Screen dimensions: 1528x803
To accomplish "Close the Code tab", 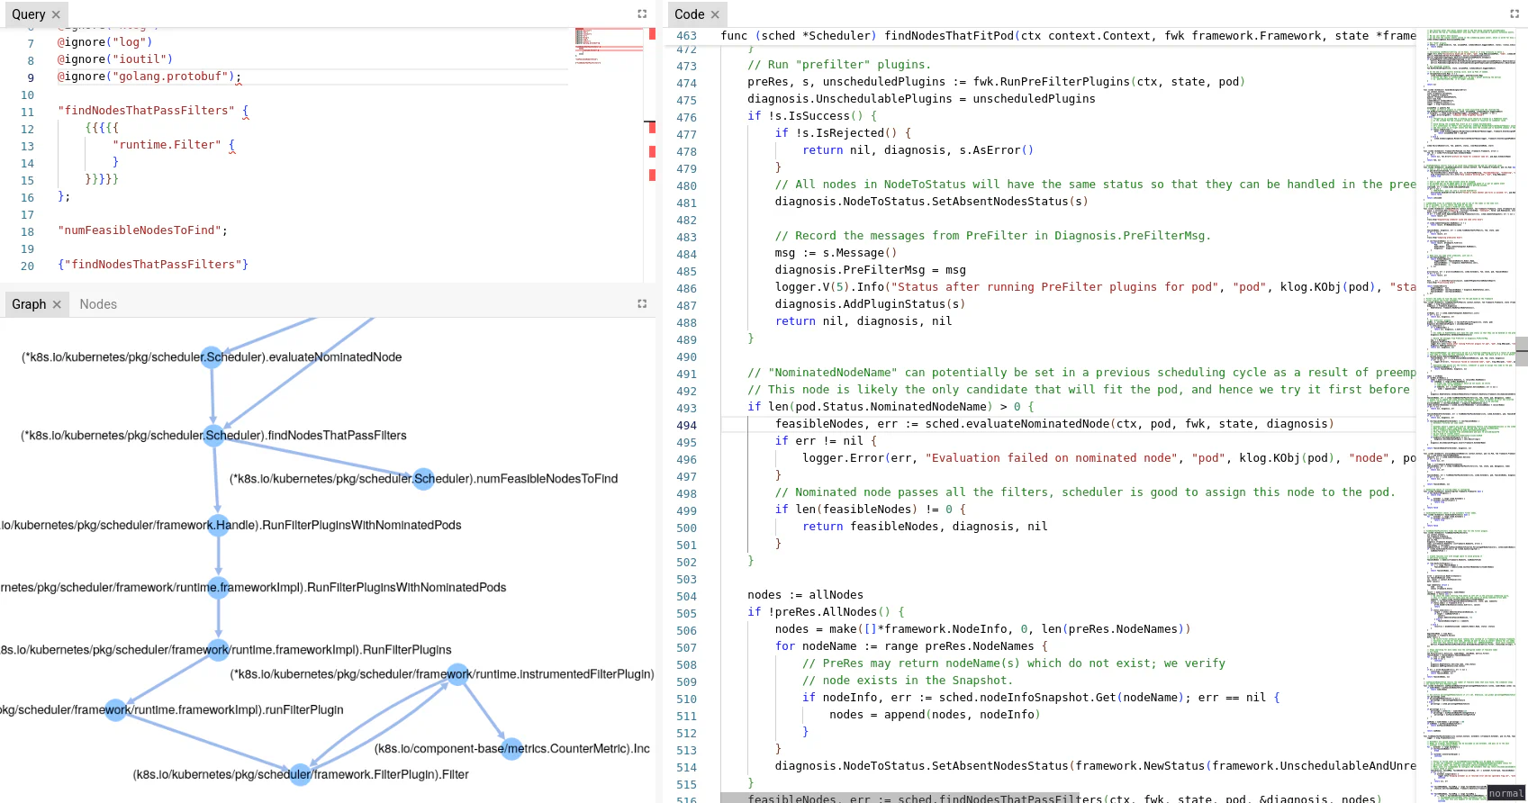I will pyautogui.click(x=715, y=14).
